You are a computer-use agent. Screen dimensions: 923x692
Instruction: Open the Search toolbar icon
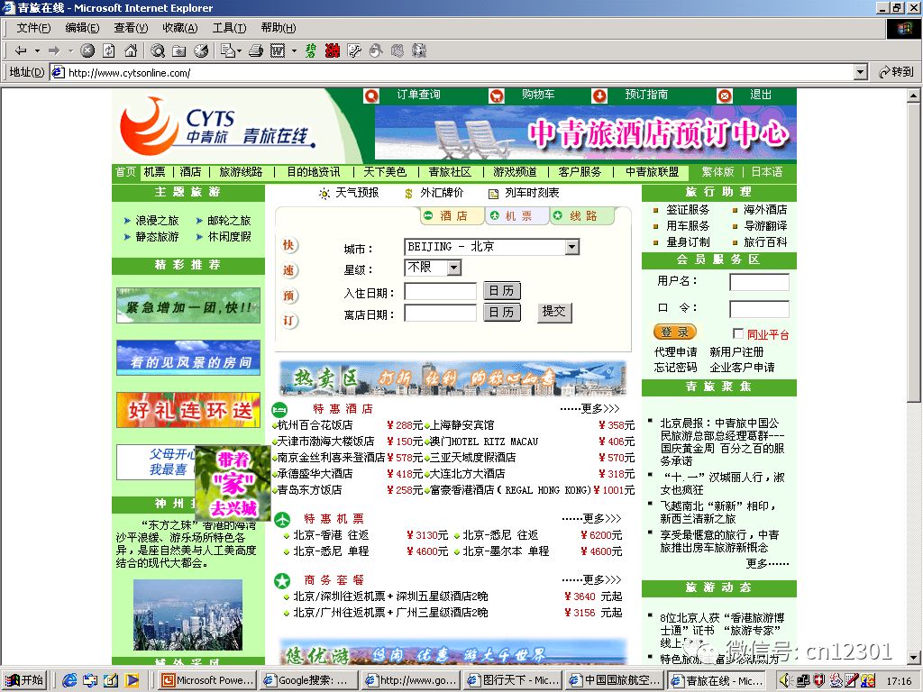point(157,51)
